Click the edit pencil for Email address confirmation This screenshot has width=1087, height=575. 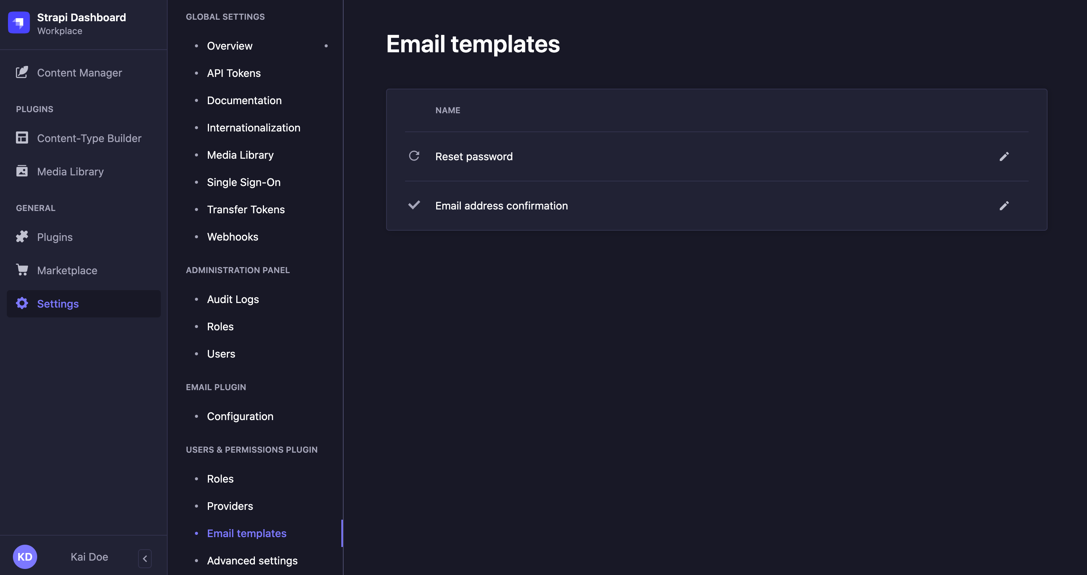pyautogui.click(x=1004, y=206)
